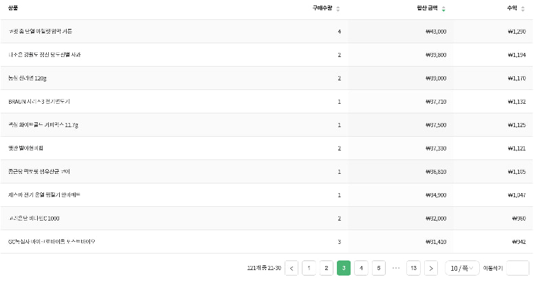Go to page 5
The width and height of the screenshot is (550, 290).
pyautogui.click(x=379, y=268)
